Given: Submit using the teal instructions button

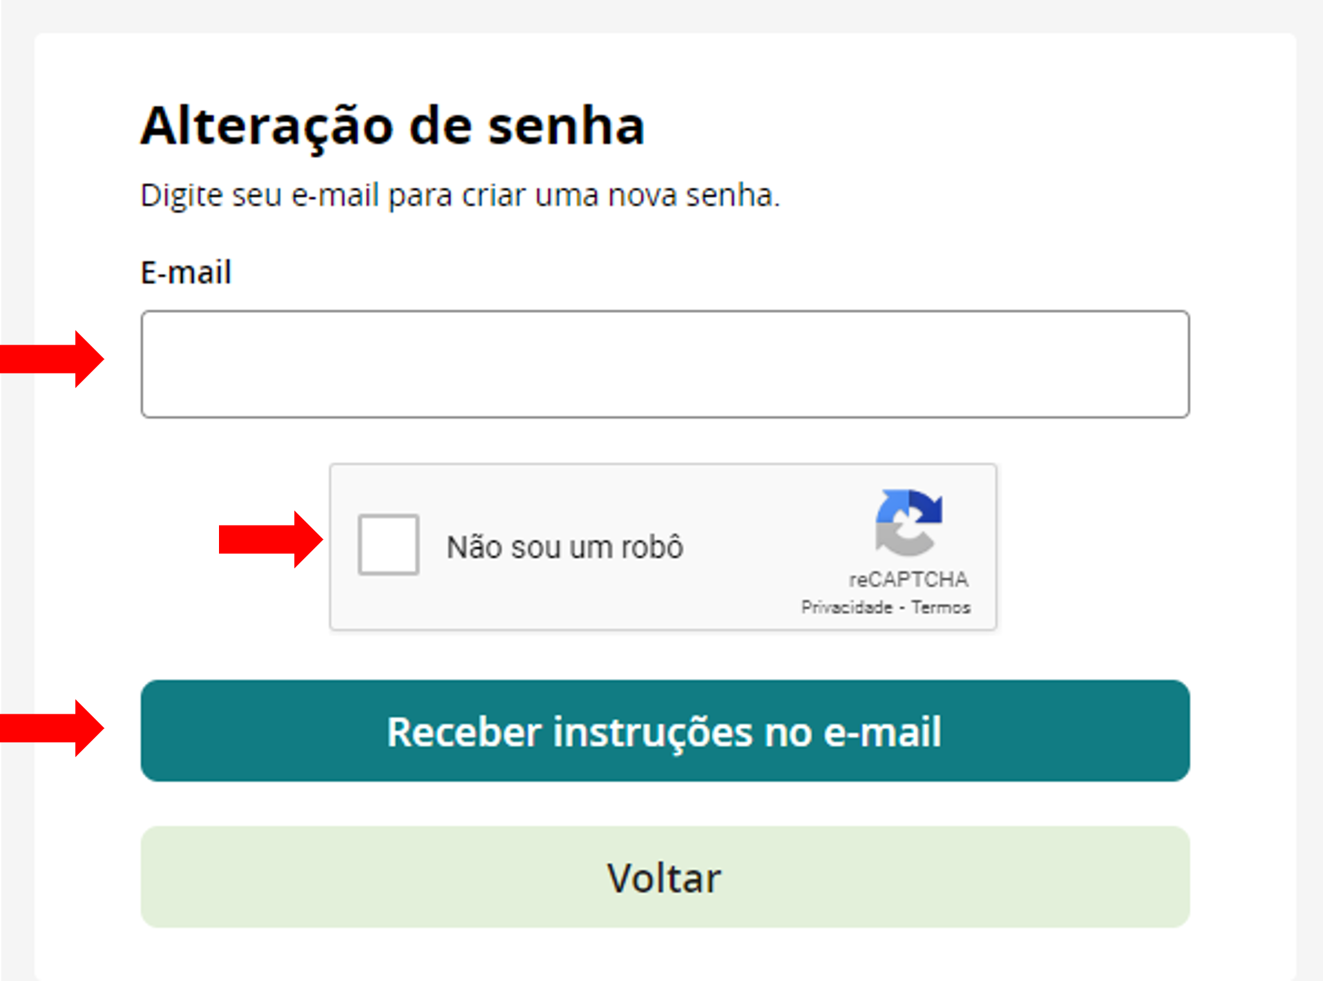Looking at the screenshot, I should tap(665, 731).
